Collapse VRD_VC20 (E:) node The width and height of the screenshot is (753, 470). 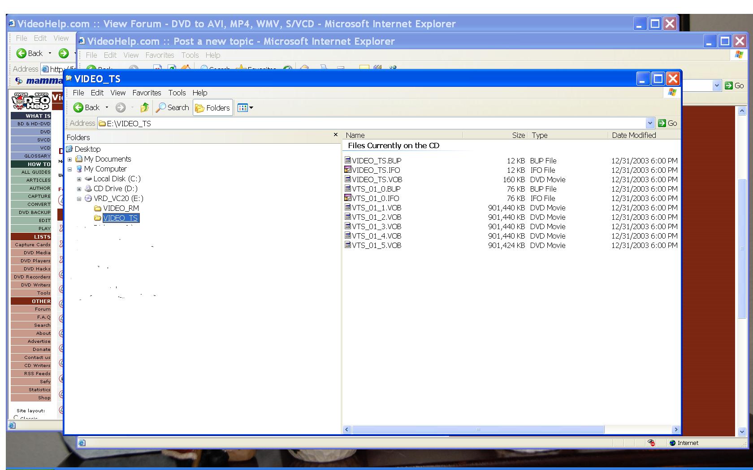coord(79,199)
